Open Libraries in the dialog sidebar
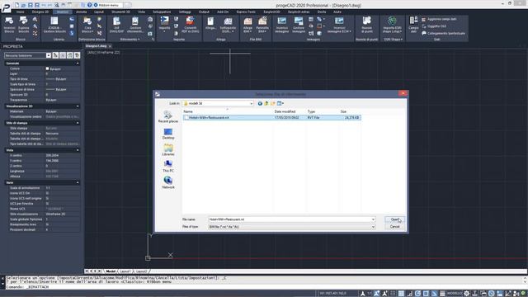This screenshot has width=528, height=297. [x=168, y=150]
